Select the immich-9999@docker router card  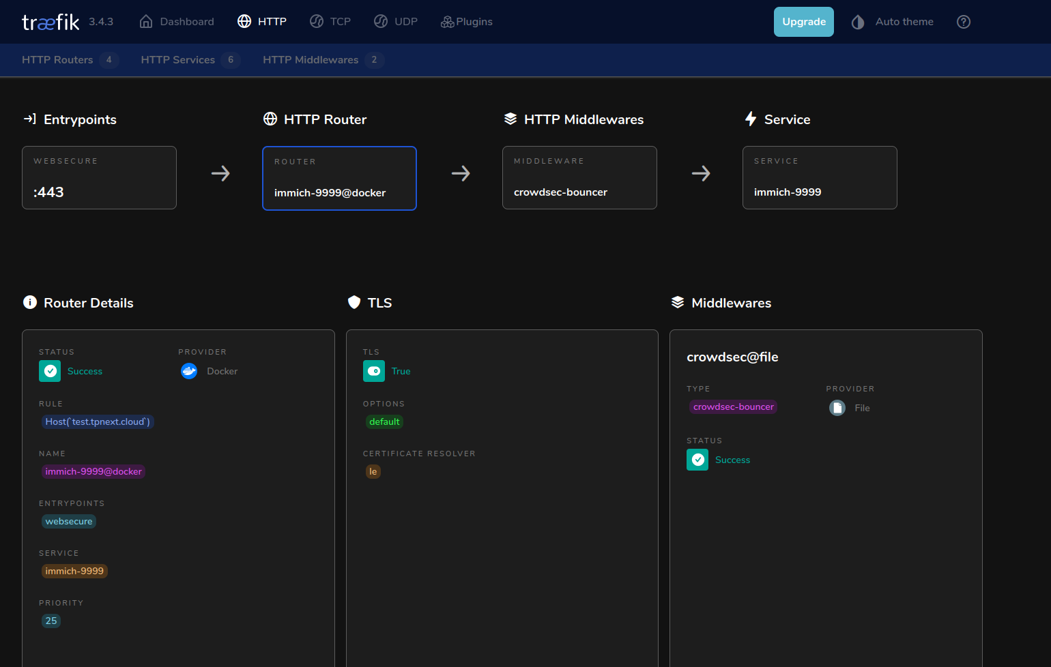pos(339,178)
